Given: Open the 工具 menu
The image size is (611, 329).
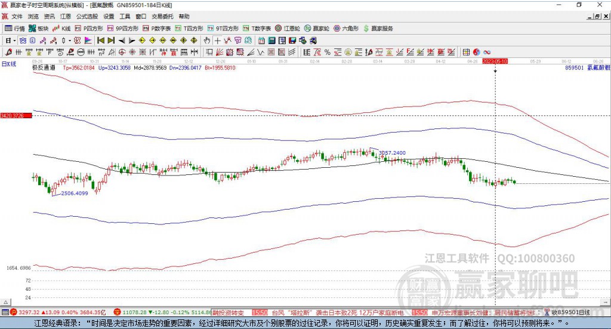Looking at the screenshot, I should click(x=125, y=16).
